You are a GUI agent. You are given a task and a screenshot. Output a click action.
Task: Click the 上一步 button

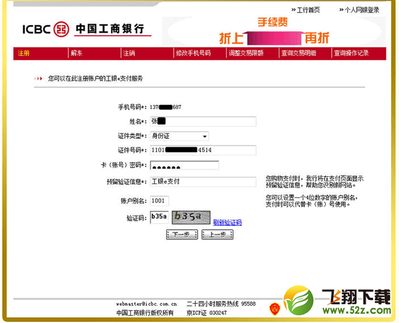coord(217,235)
